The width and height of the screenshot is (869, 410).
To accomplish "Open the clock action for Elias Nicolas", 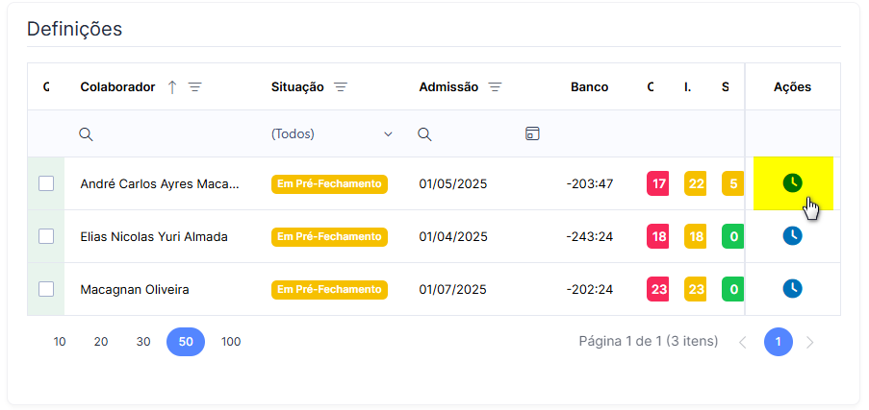I will 793,236.
